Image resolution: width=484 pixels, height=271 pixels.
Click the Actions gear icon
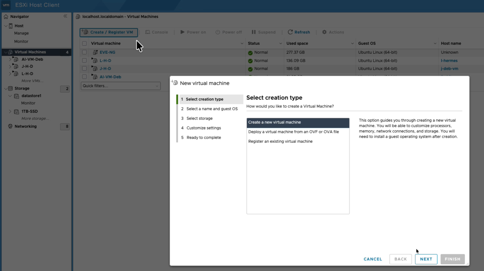pos(324,32)
